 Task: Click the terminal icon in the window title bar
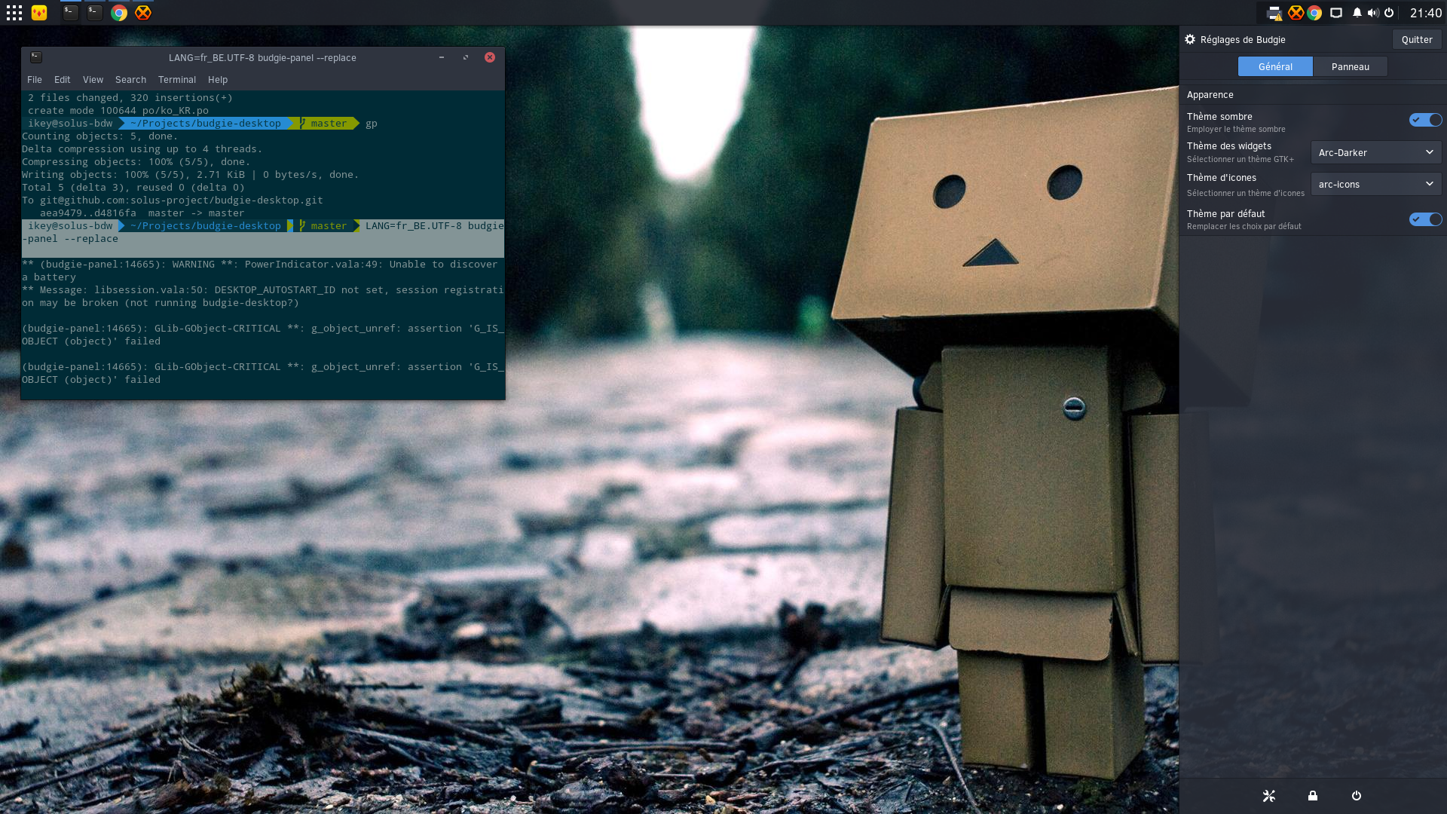[35, 57]
